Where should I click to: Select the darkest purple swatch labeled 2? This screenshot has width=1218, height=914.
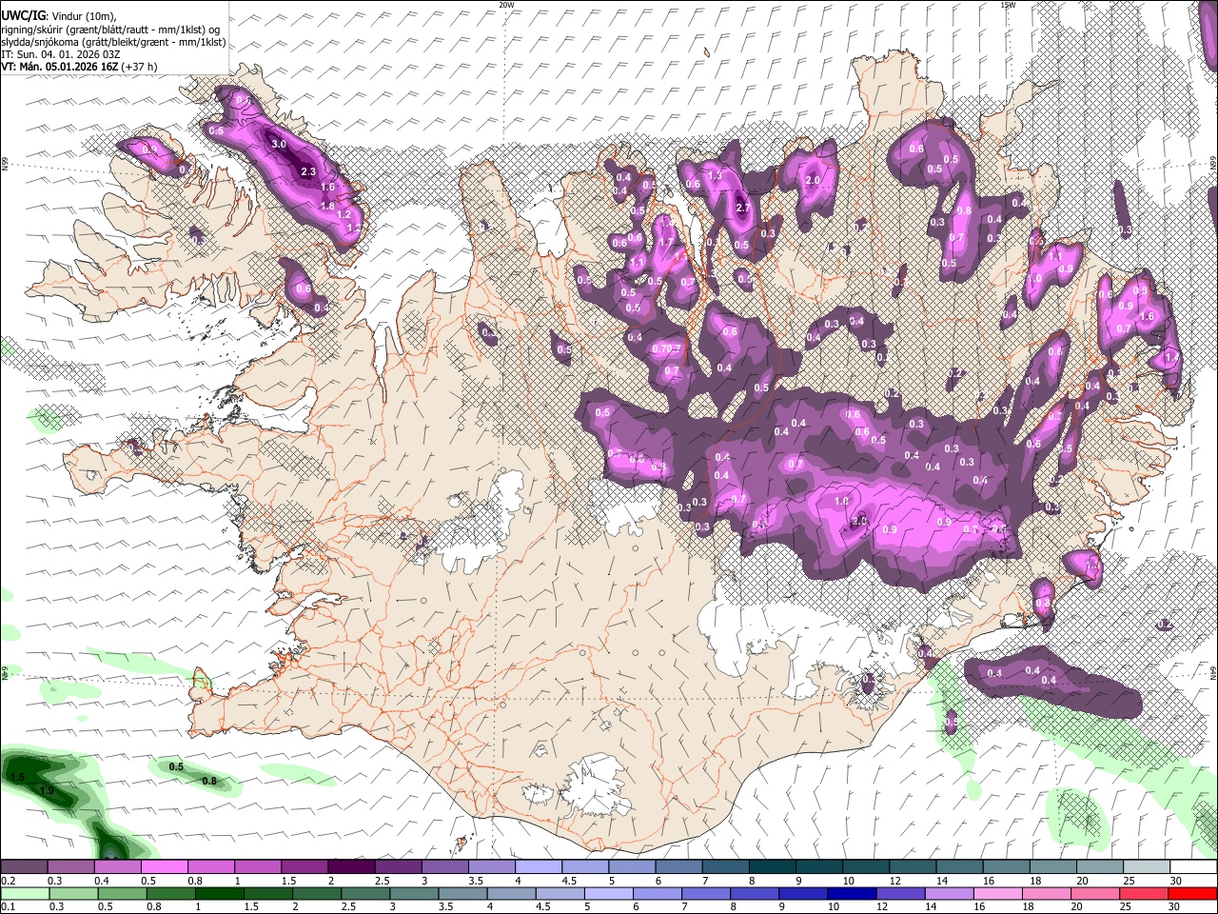pyautogui.click(x=350, y=867)
